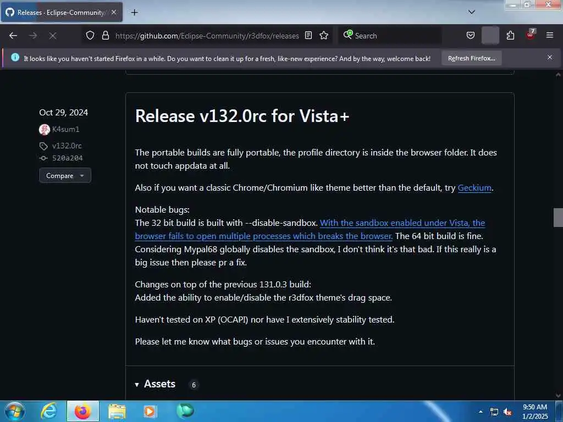Close the Releases Eclipse-Community tab

pyautogui.click(x=114, y=12)
